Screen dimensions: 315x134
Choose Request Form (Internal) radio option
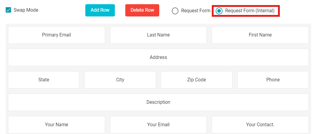(219, 11)
